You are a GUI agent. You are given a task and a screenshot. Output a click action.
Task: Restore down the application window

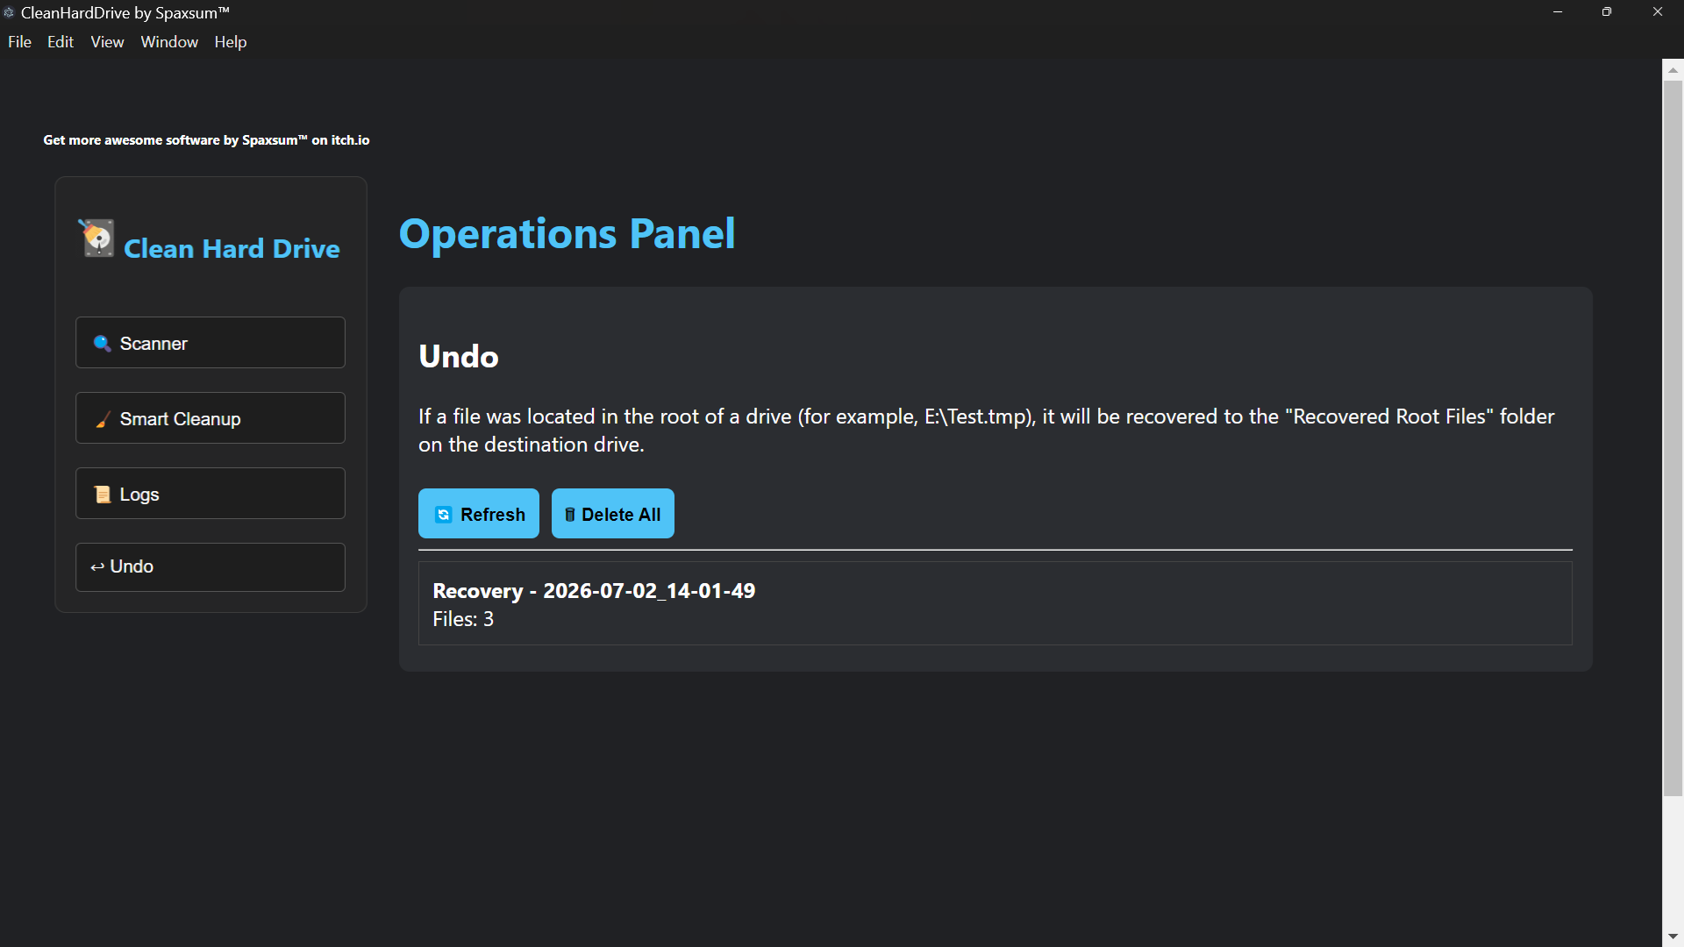pos(1607,12)
